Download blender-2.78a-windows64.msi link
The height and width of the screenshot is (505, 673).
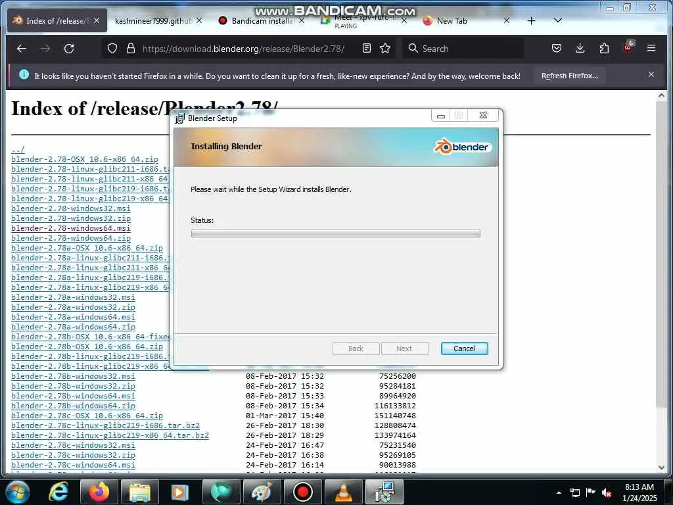(x=73, y=317)
